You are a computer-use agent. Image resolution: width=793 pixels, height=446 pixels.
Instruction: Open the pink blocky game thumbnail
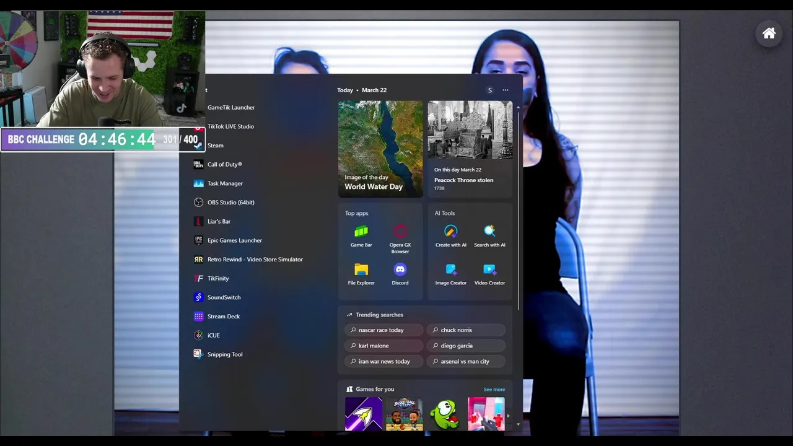click(x=486, y=414)
